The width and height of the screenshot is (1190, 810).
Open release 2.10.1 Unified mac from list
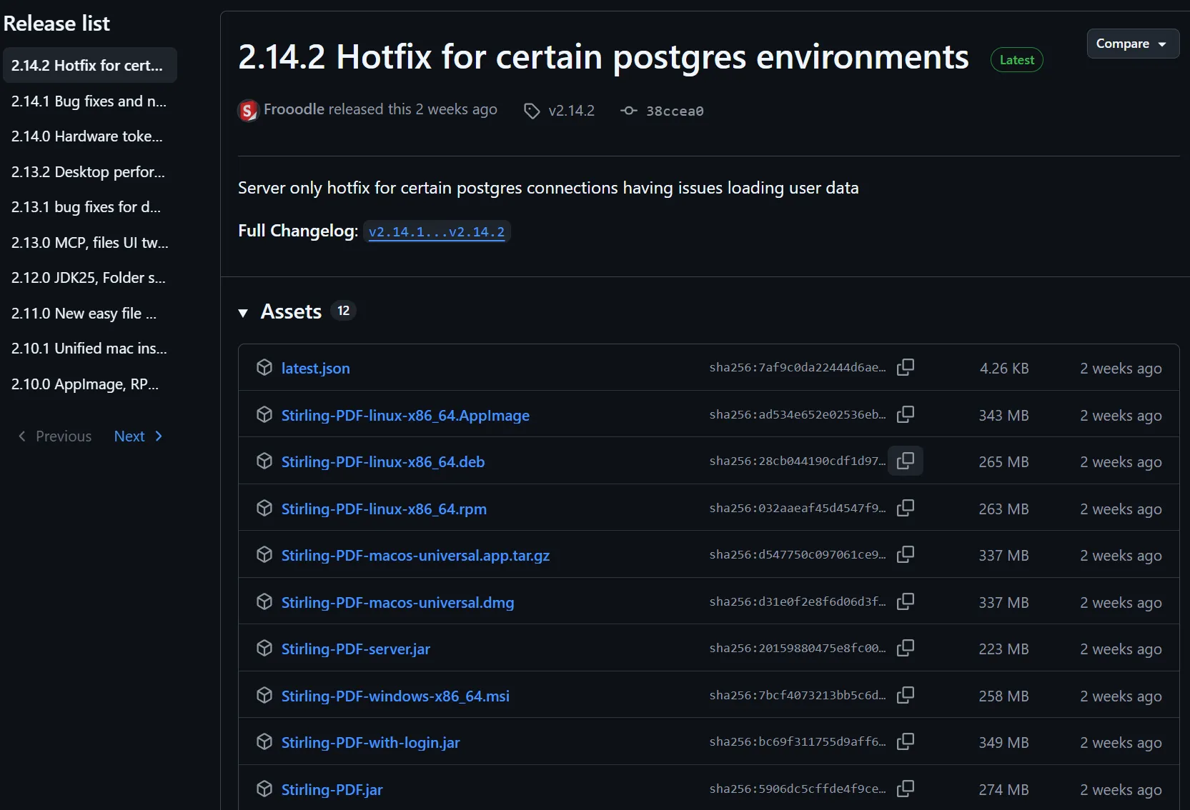click(90, 348)
